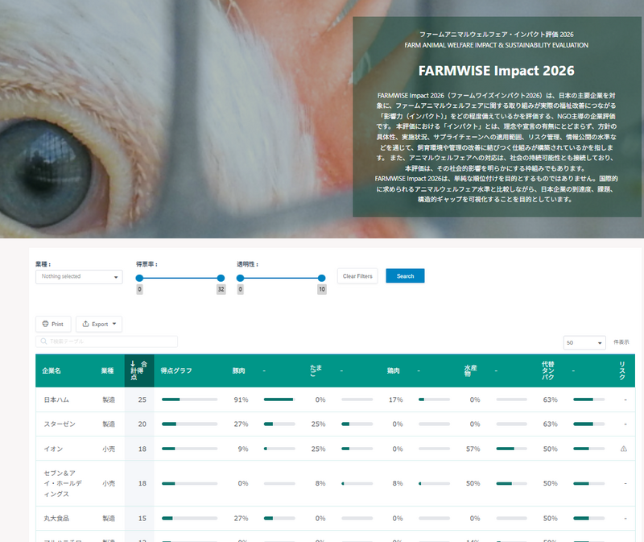Expand the 業種 'Nothing selected' dropdown

(79, 276)
